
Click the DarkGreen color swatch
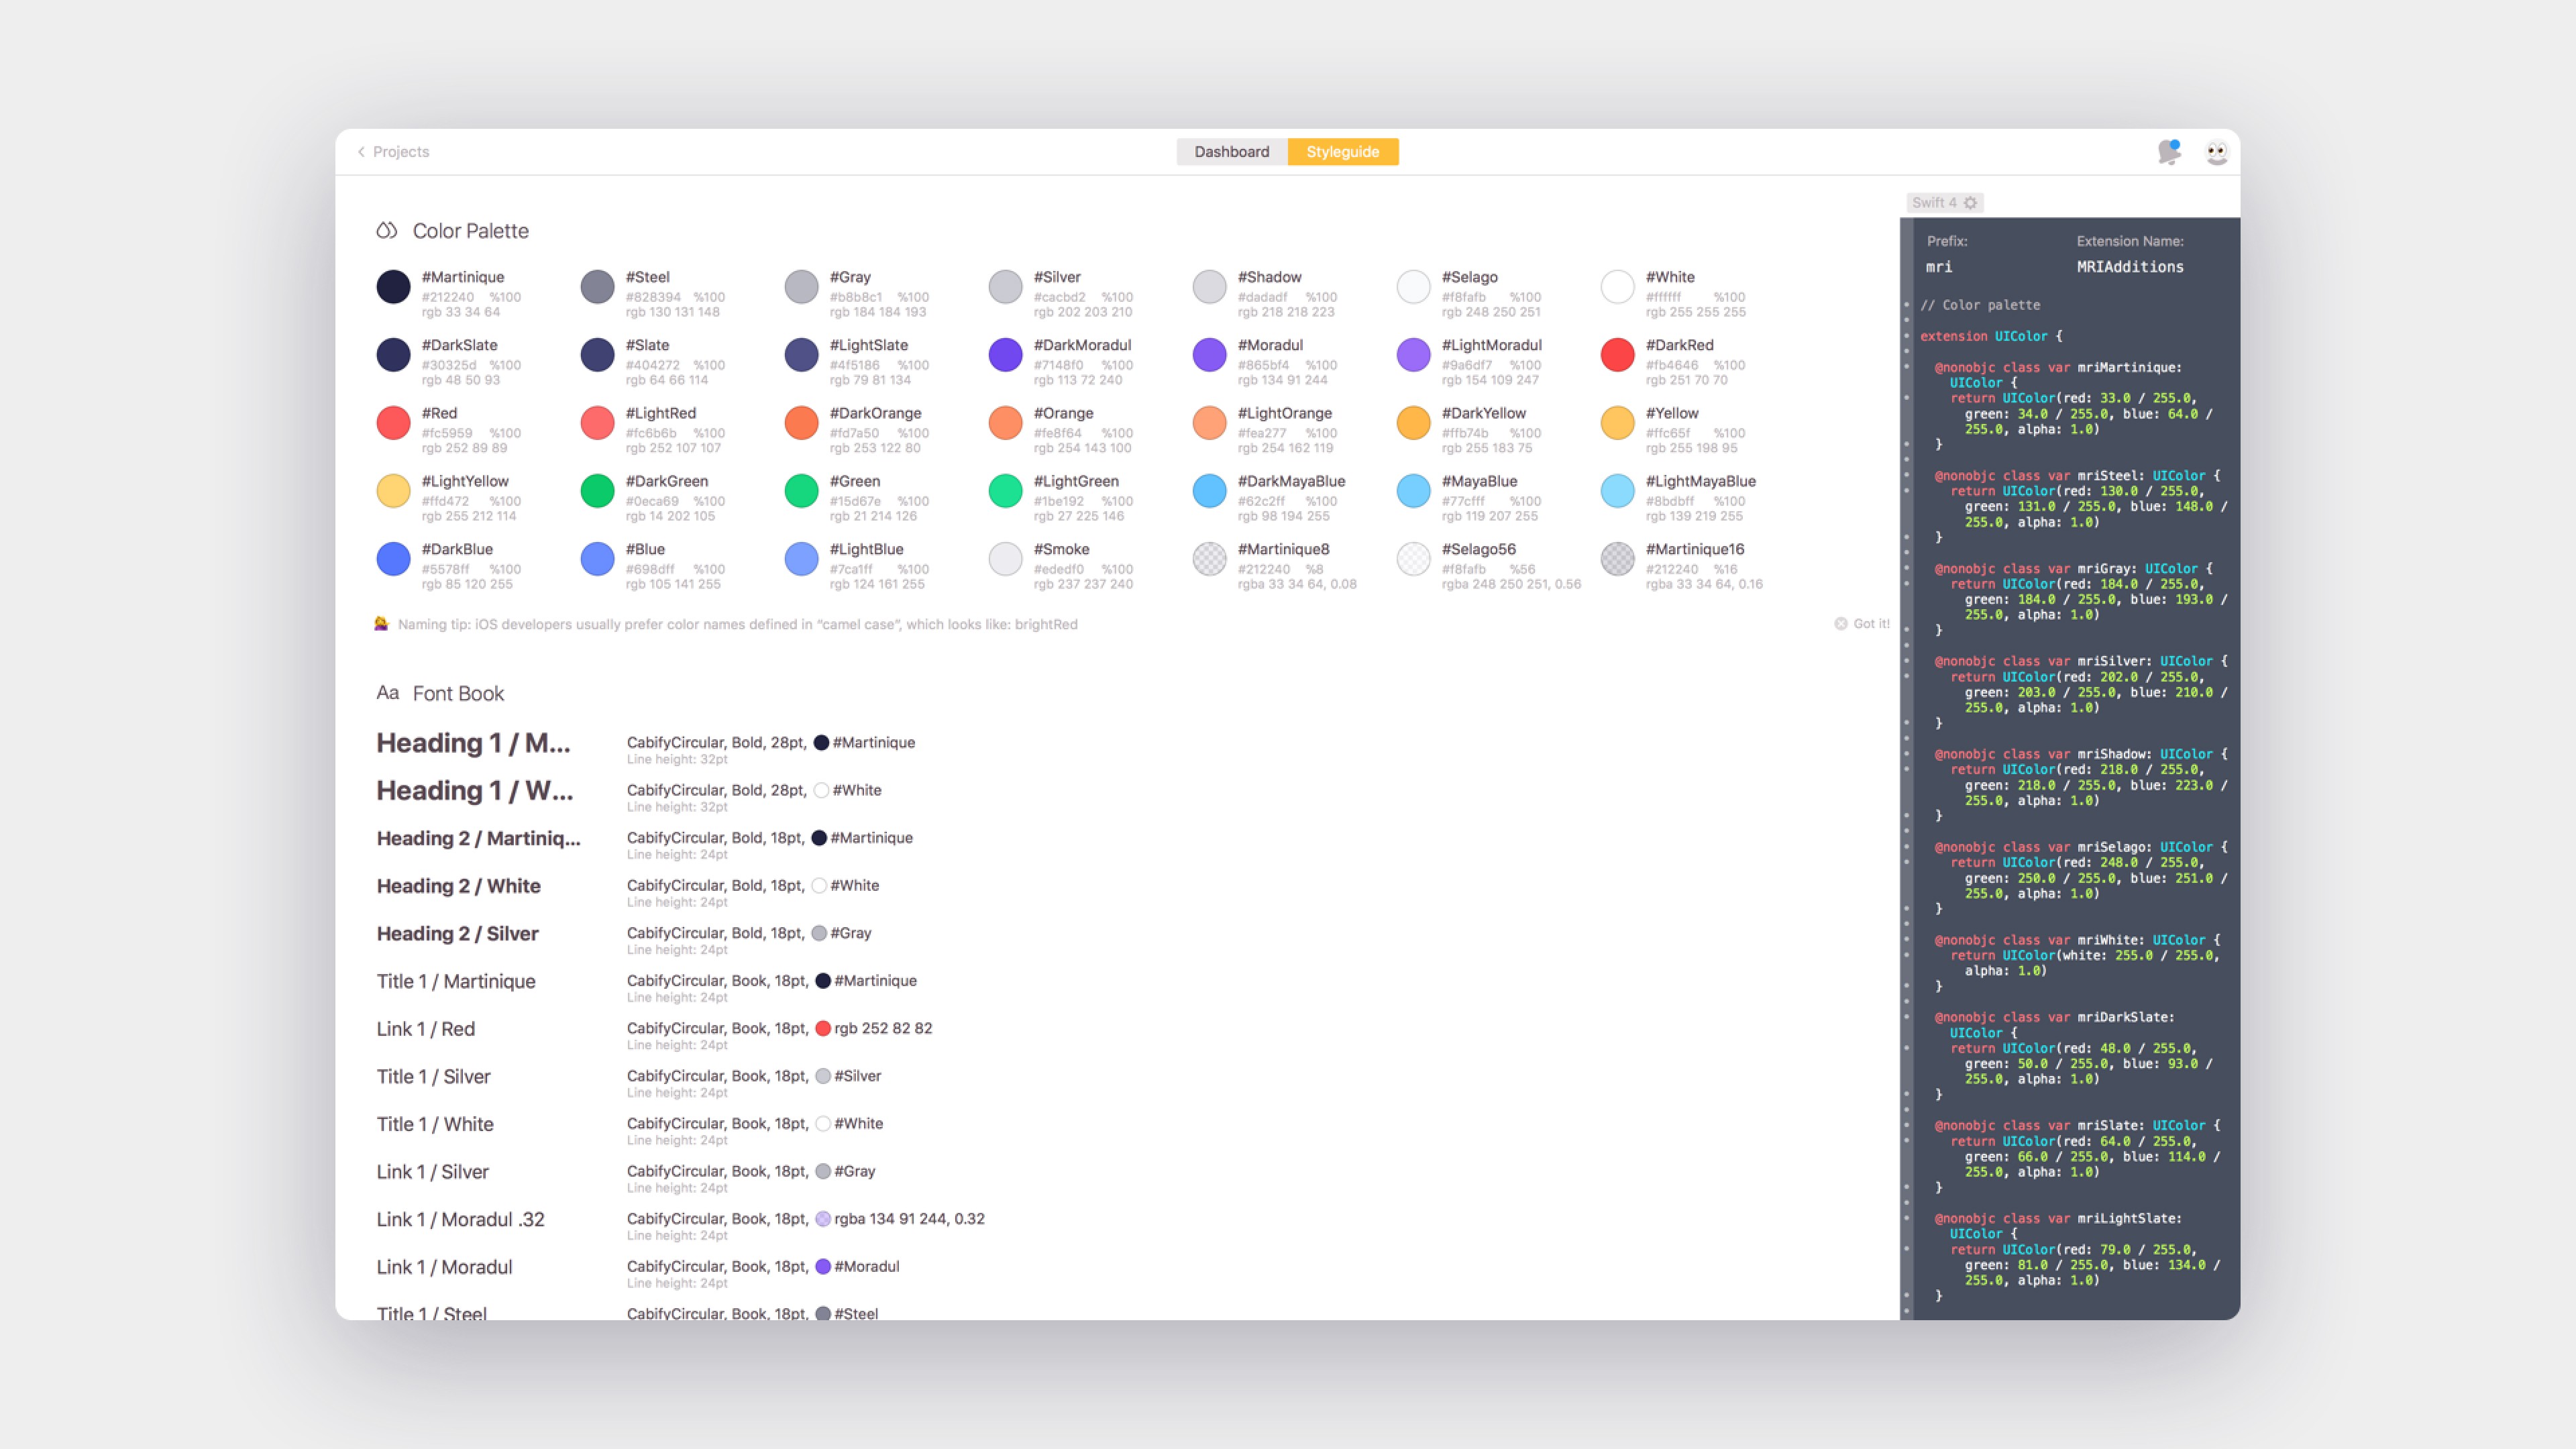tap(597, 491)
